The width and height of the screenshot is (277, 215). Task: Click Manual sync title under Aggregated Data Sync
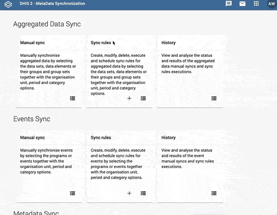pos(33,43)
